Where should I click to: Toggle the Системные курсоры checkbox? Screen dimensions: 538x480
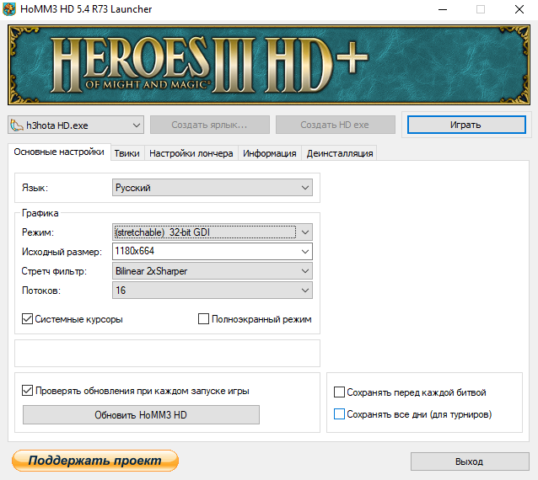pyautogui.click(x=28, y=319)
